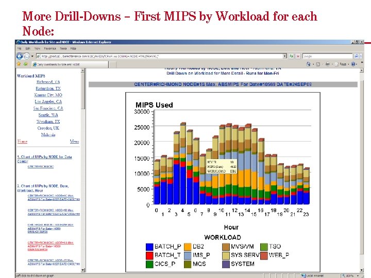Viewport: 371px width, 278px height.
Task: Open the Help question-mark icon menu
Action: [353, 64]
